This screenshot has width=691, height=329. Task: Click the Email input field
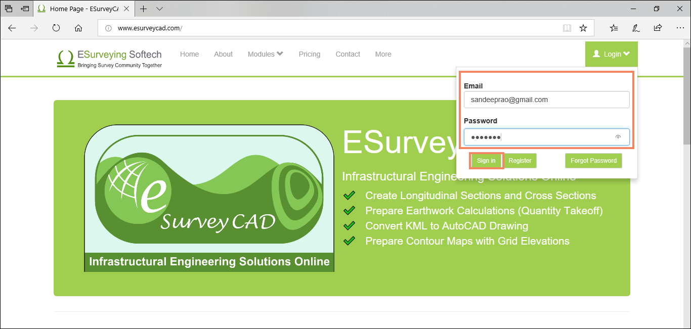[x=547, y=100]
